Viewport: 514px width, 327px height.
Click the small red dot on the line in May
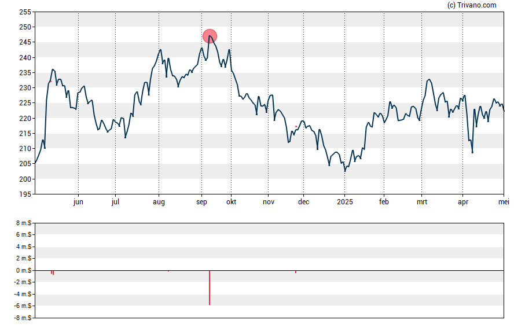[51, 82]
